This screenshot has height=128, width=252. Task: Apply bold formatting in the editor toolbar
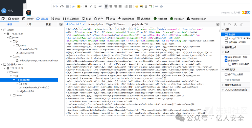(x=86, y=7)
